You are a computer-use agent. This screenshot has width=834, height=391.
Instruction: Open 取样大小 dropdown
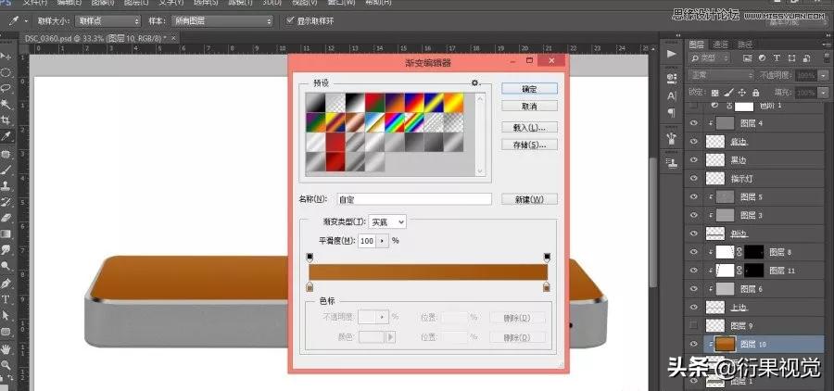click(107, 21)
